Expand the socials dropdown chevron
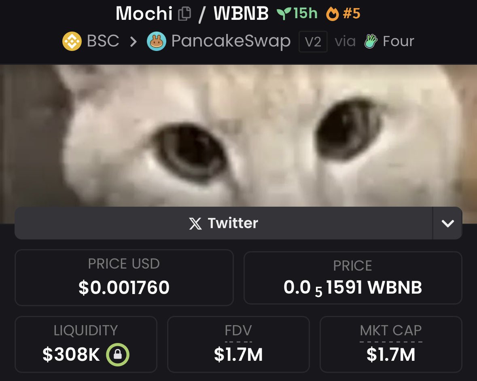Viewport: 477px width, 381px height. tap(447, 223)
